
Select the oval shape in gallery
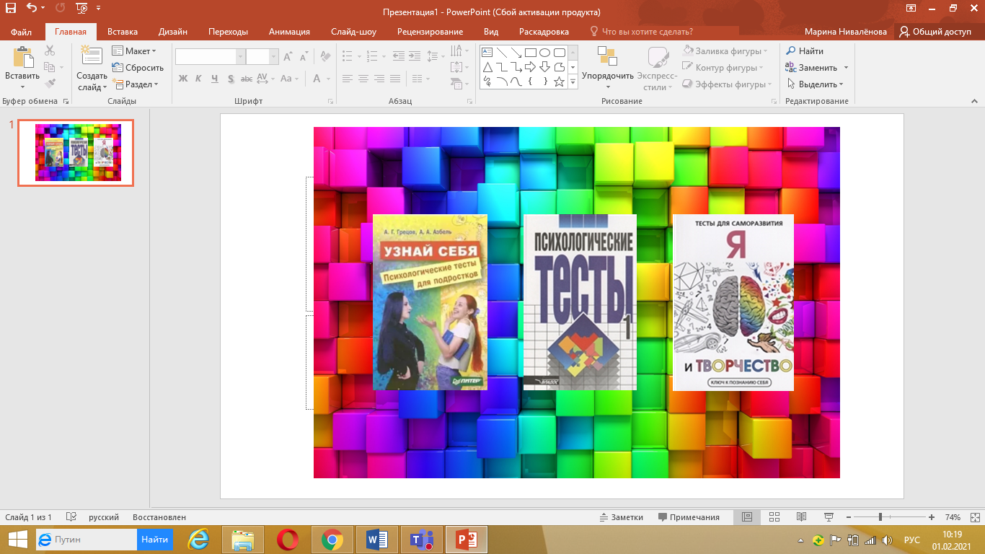pyautogui.click(x=544, y=52)
